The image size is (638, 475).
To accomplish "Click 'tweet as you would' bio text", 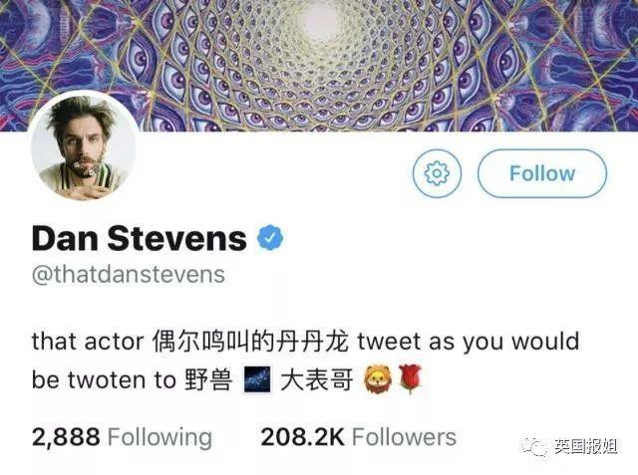I will [x=469, y=343].
